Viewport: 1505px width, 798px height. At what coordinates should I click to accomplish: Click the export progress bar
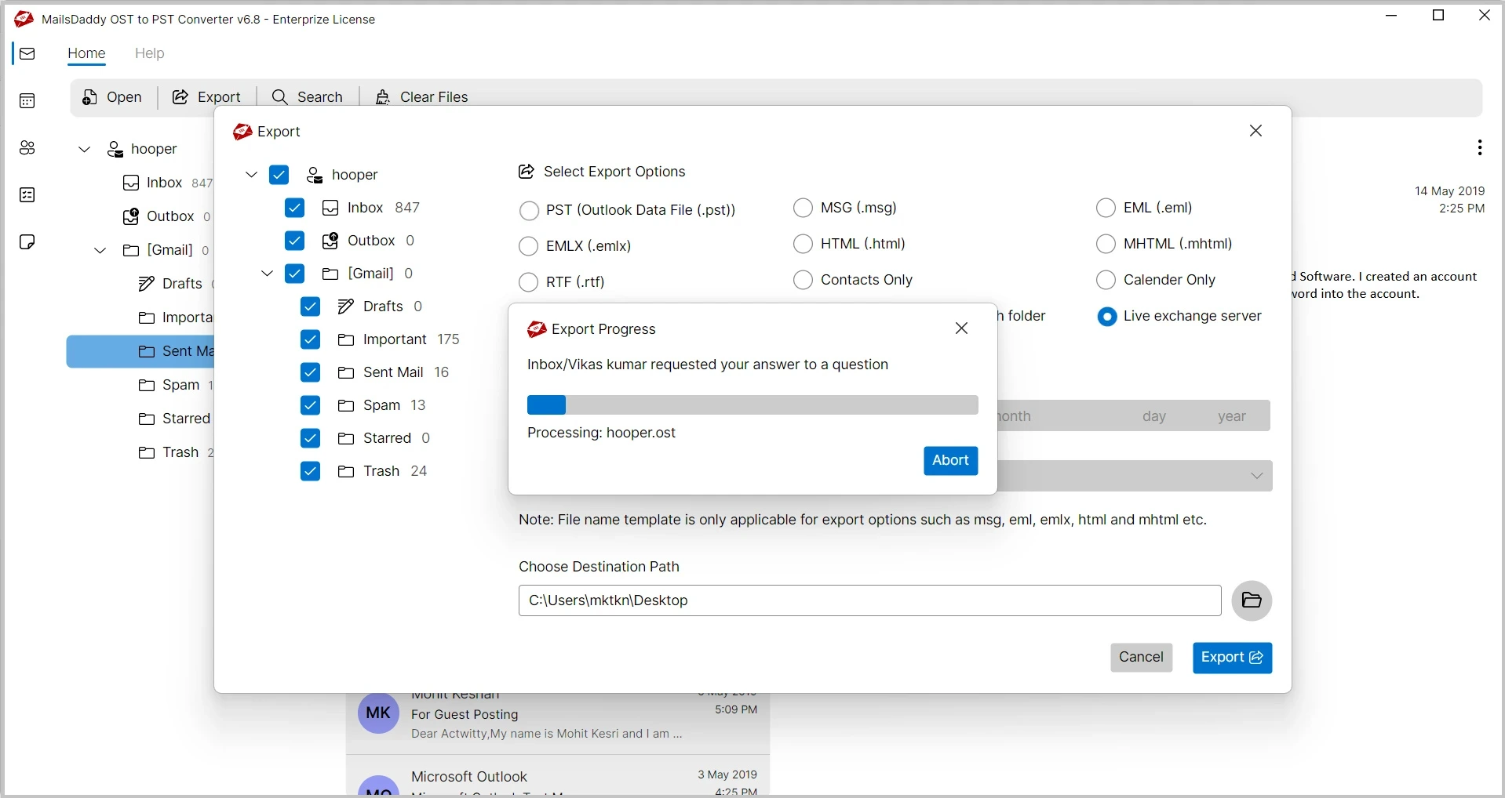pos(752,405)
